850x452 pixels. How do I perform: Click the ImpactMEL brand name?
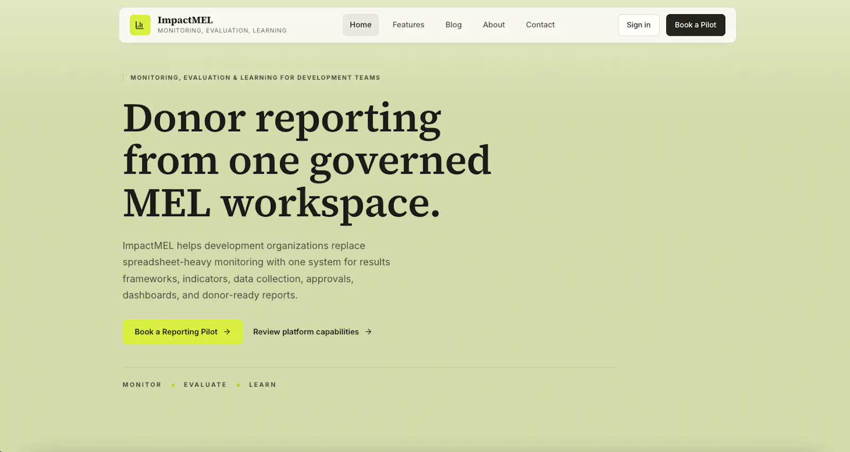pyautogui.click(x=185, y=20)
